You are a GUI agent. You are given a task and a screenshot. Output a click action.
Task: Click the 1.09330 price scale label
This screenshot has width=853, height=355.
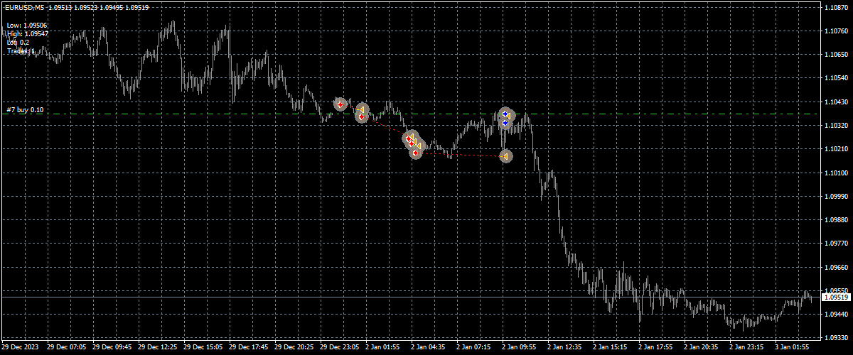click(837, 337)
